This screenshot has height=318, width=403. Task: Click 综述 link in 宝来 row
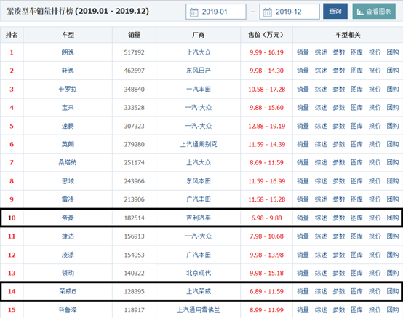pos(321,108)
